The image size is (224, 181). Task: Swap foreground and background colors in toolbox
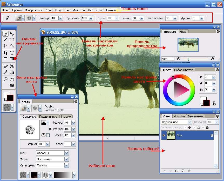[x=5, y=100]
